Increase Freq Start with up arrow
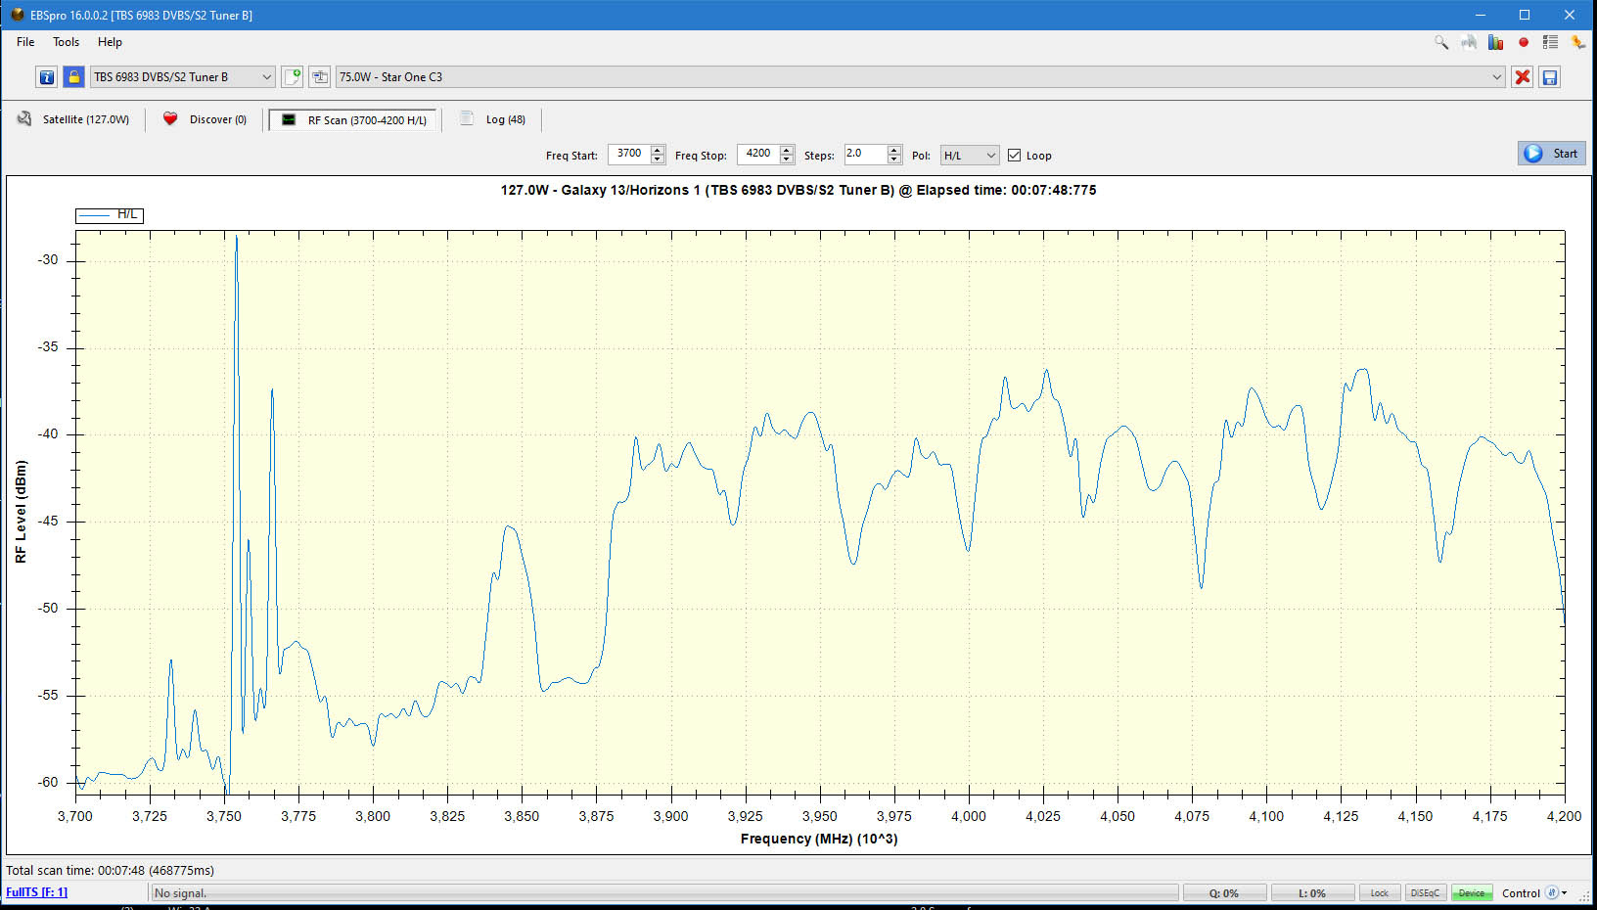Screen dimensions: 1597x910 (658, 150)
